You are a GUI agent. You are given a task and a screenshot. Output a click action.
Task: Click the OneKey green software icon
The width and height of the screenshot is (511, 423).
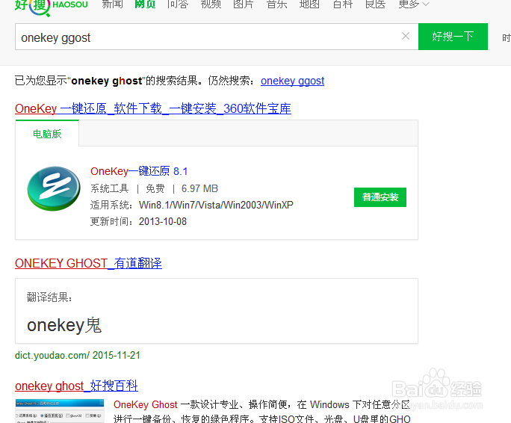point(54,188)
